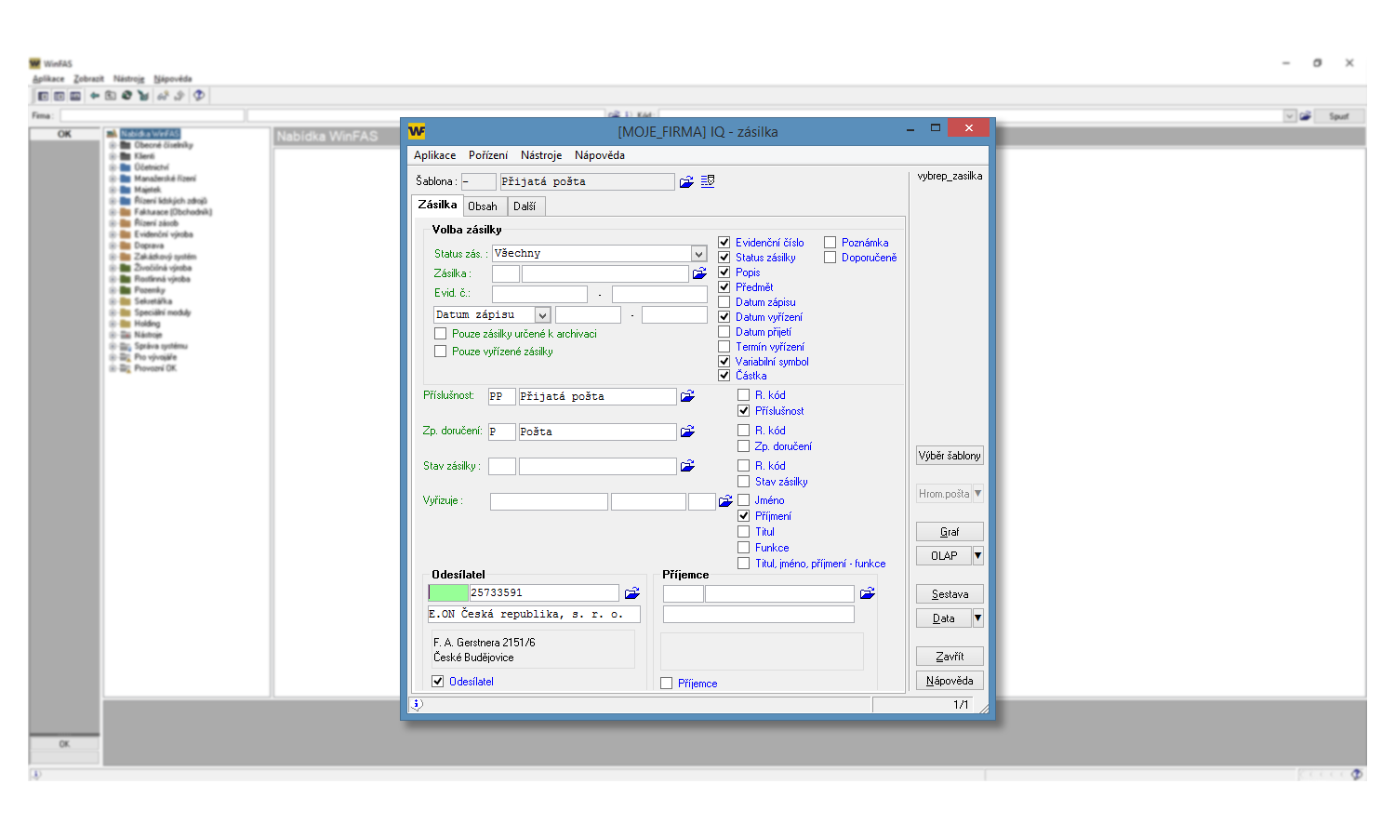
Task: Click the help question-mark icon in the WinFAS toolbar
Action: pyautogui.click(x=198, y=96)
